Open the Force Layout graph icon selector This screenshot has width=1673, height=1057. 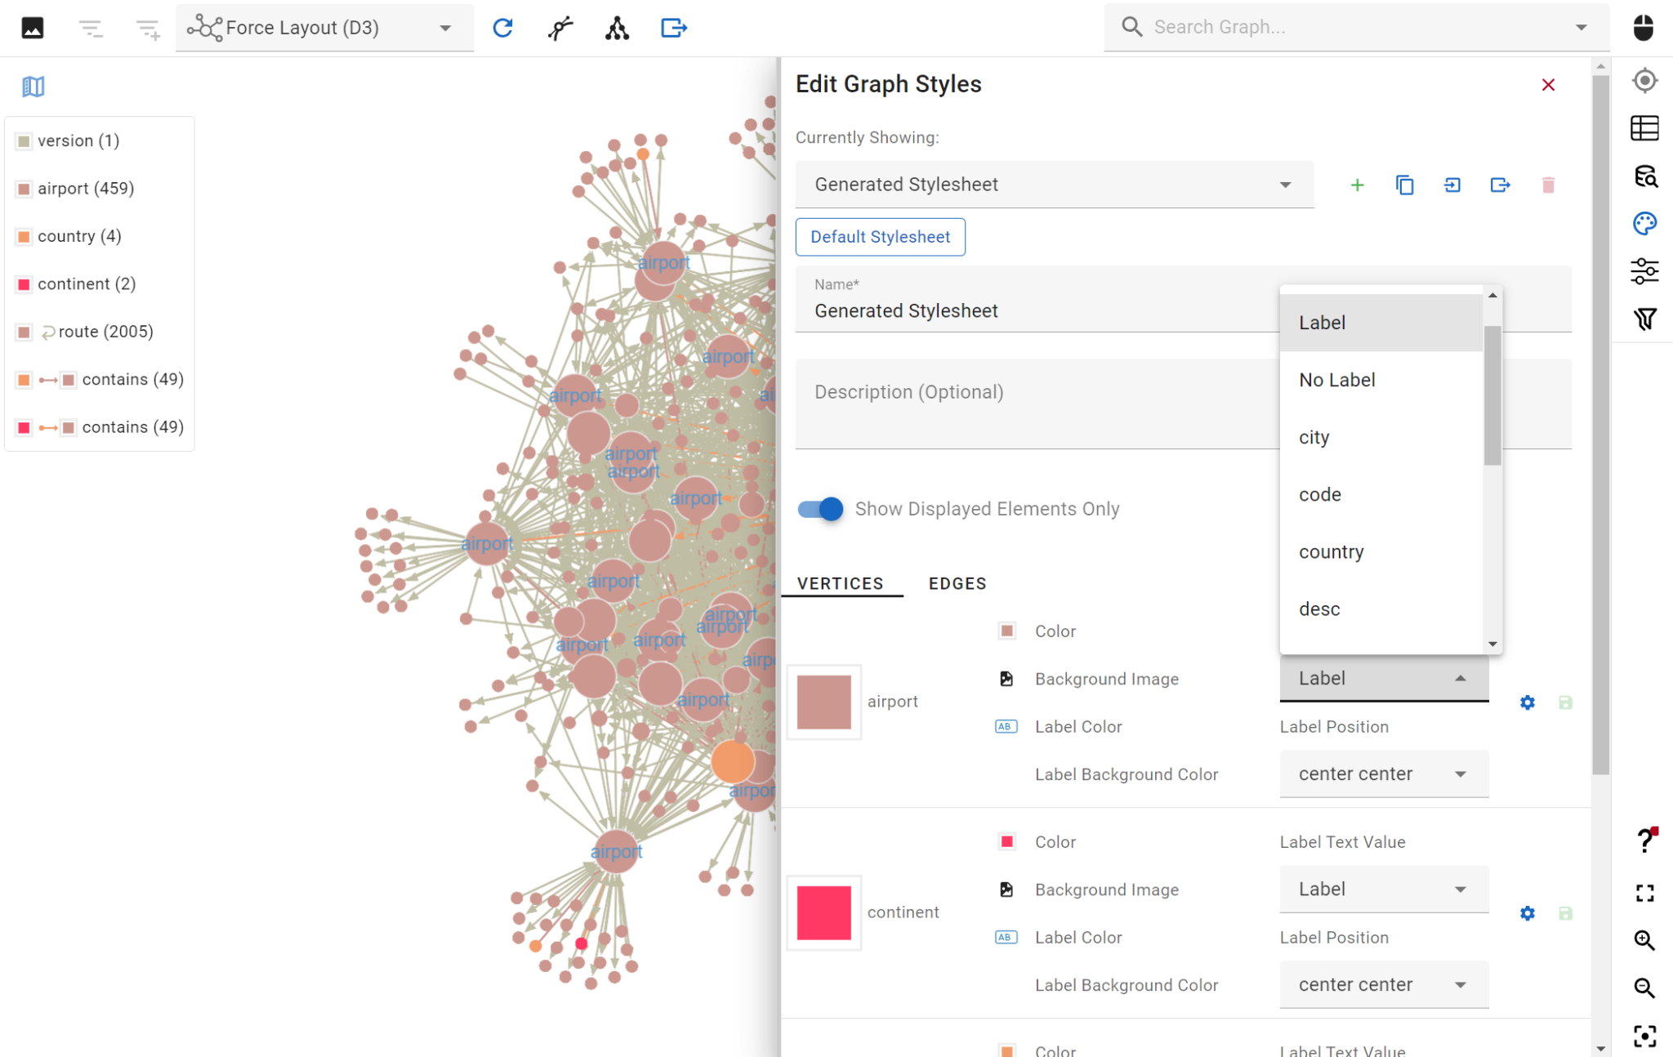click(x=204, y=27)
